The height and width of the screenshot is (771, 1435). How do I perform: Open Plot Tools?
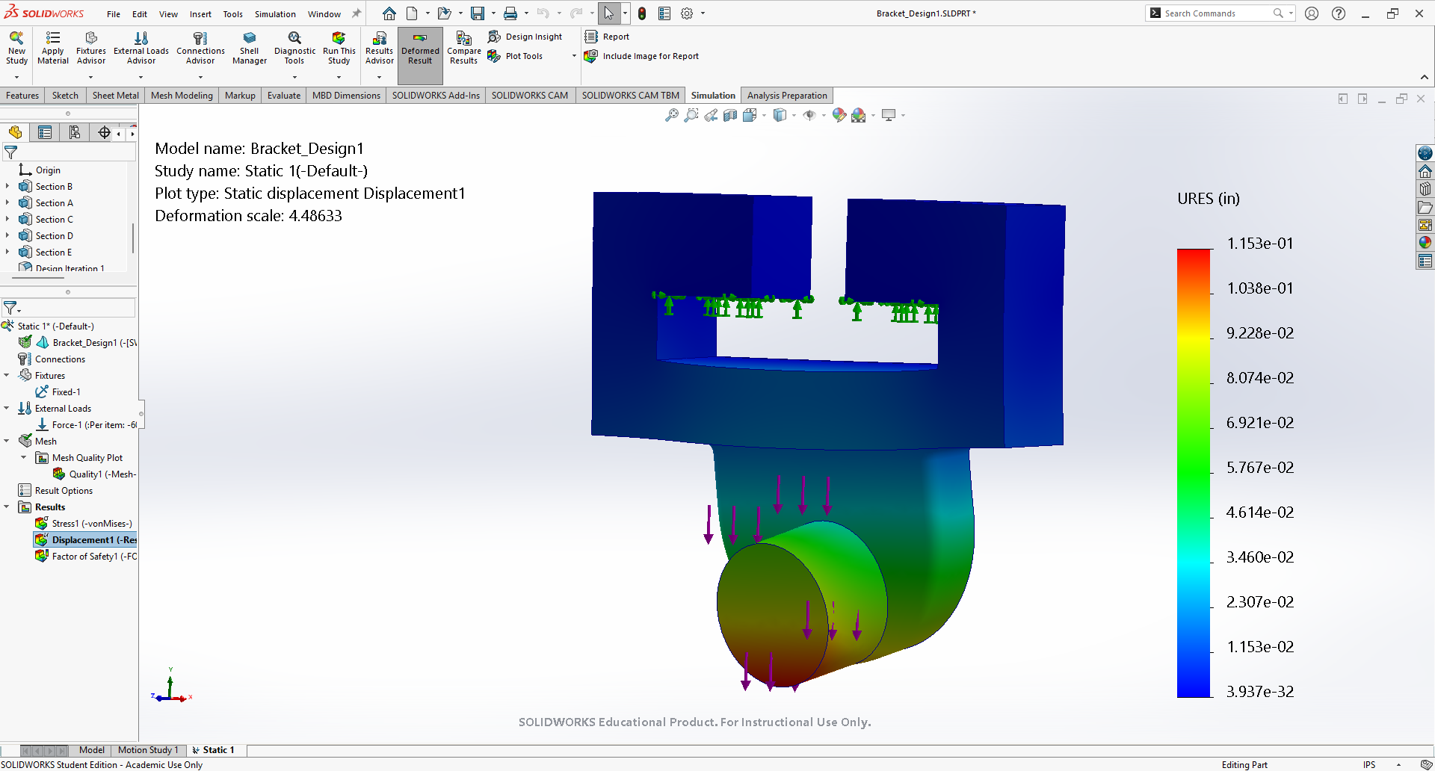tap(516, 56)
